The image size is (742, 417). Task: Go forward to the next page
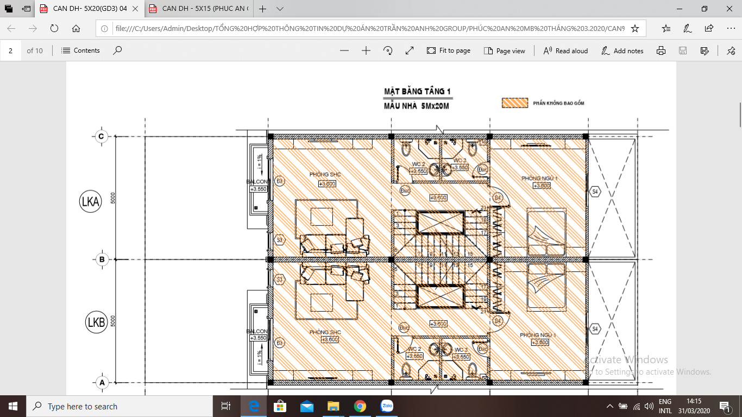pyautogui.click(x=33, y=28)
